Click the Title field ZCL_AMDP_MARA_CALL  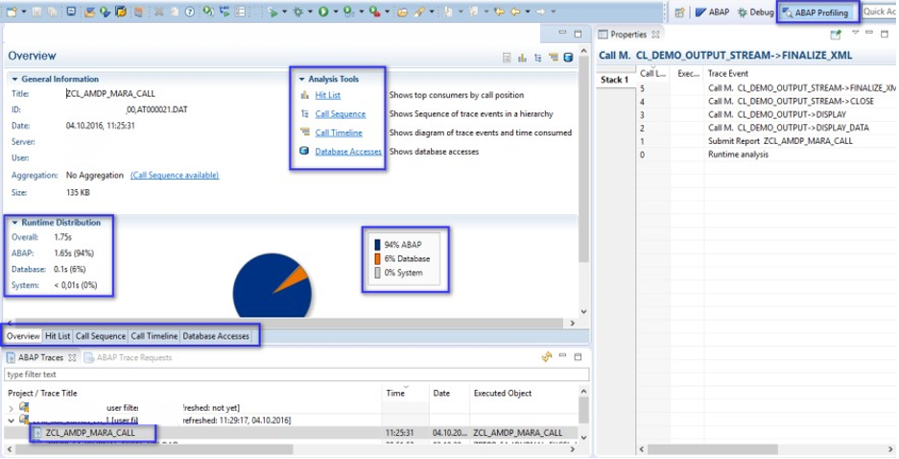click(x=110, y=93)
